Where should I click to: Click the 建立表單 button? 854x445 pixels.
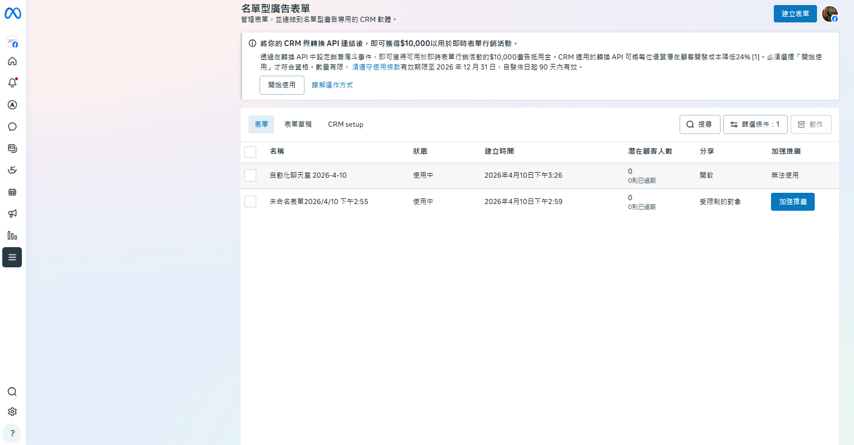795,14
